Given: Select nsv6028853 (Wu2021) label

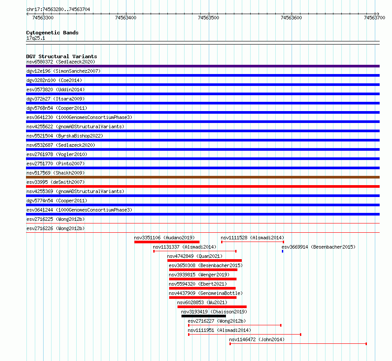Looking at the screenshot, I should coord(202,302).
